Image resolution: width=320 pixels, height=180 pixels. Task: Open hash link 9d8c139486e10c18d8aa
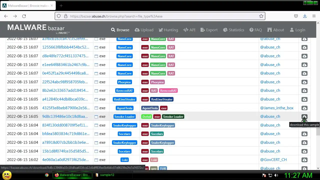point(65,116)
